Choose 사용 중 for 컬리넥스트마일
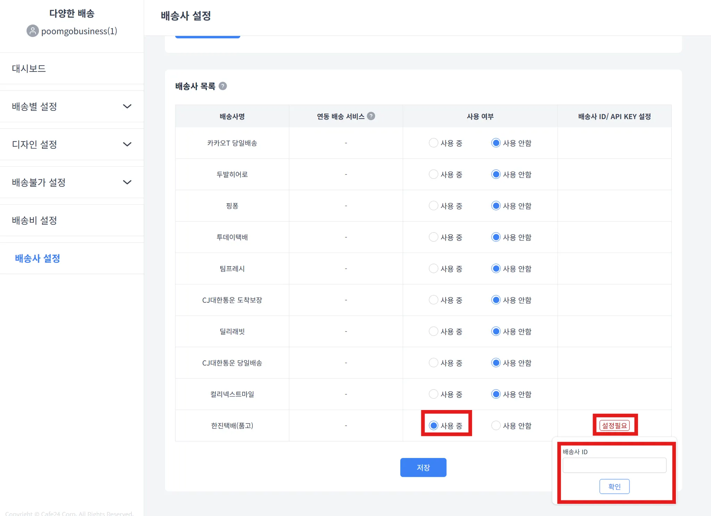 tap(433, 394)
